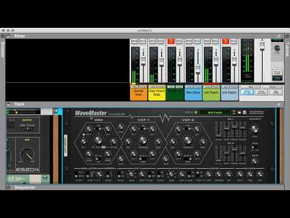
Task: Open the Tutorial side panel
Action: (287, 50)
